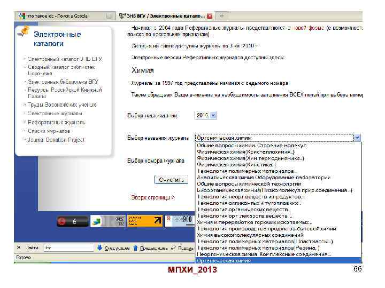This screenshot has height=288, width=385.
Task: Open Электронный каталог ЗНБ ВГУ link
Action: [x=65, y=59]
